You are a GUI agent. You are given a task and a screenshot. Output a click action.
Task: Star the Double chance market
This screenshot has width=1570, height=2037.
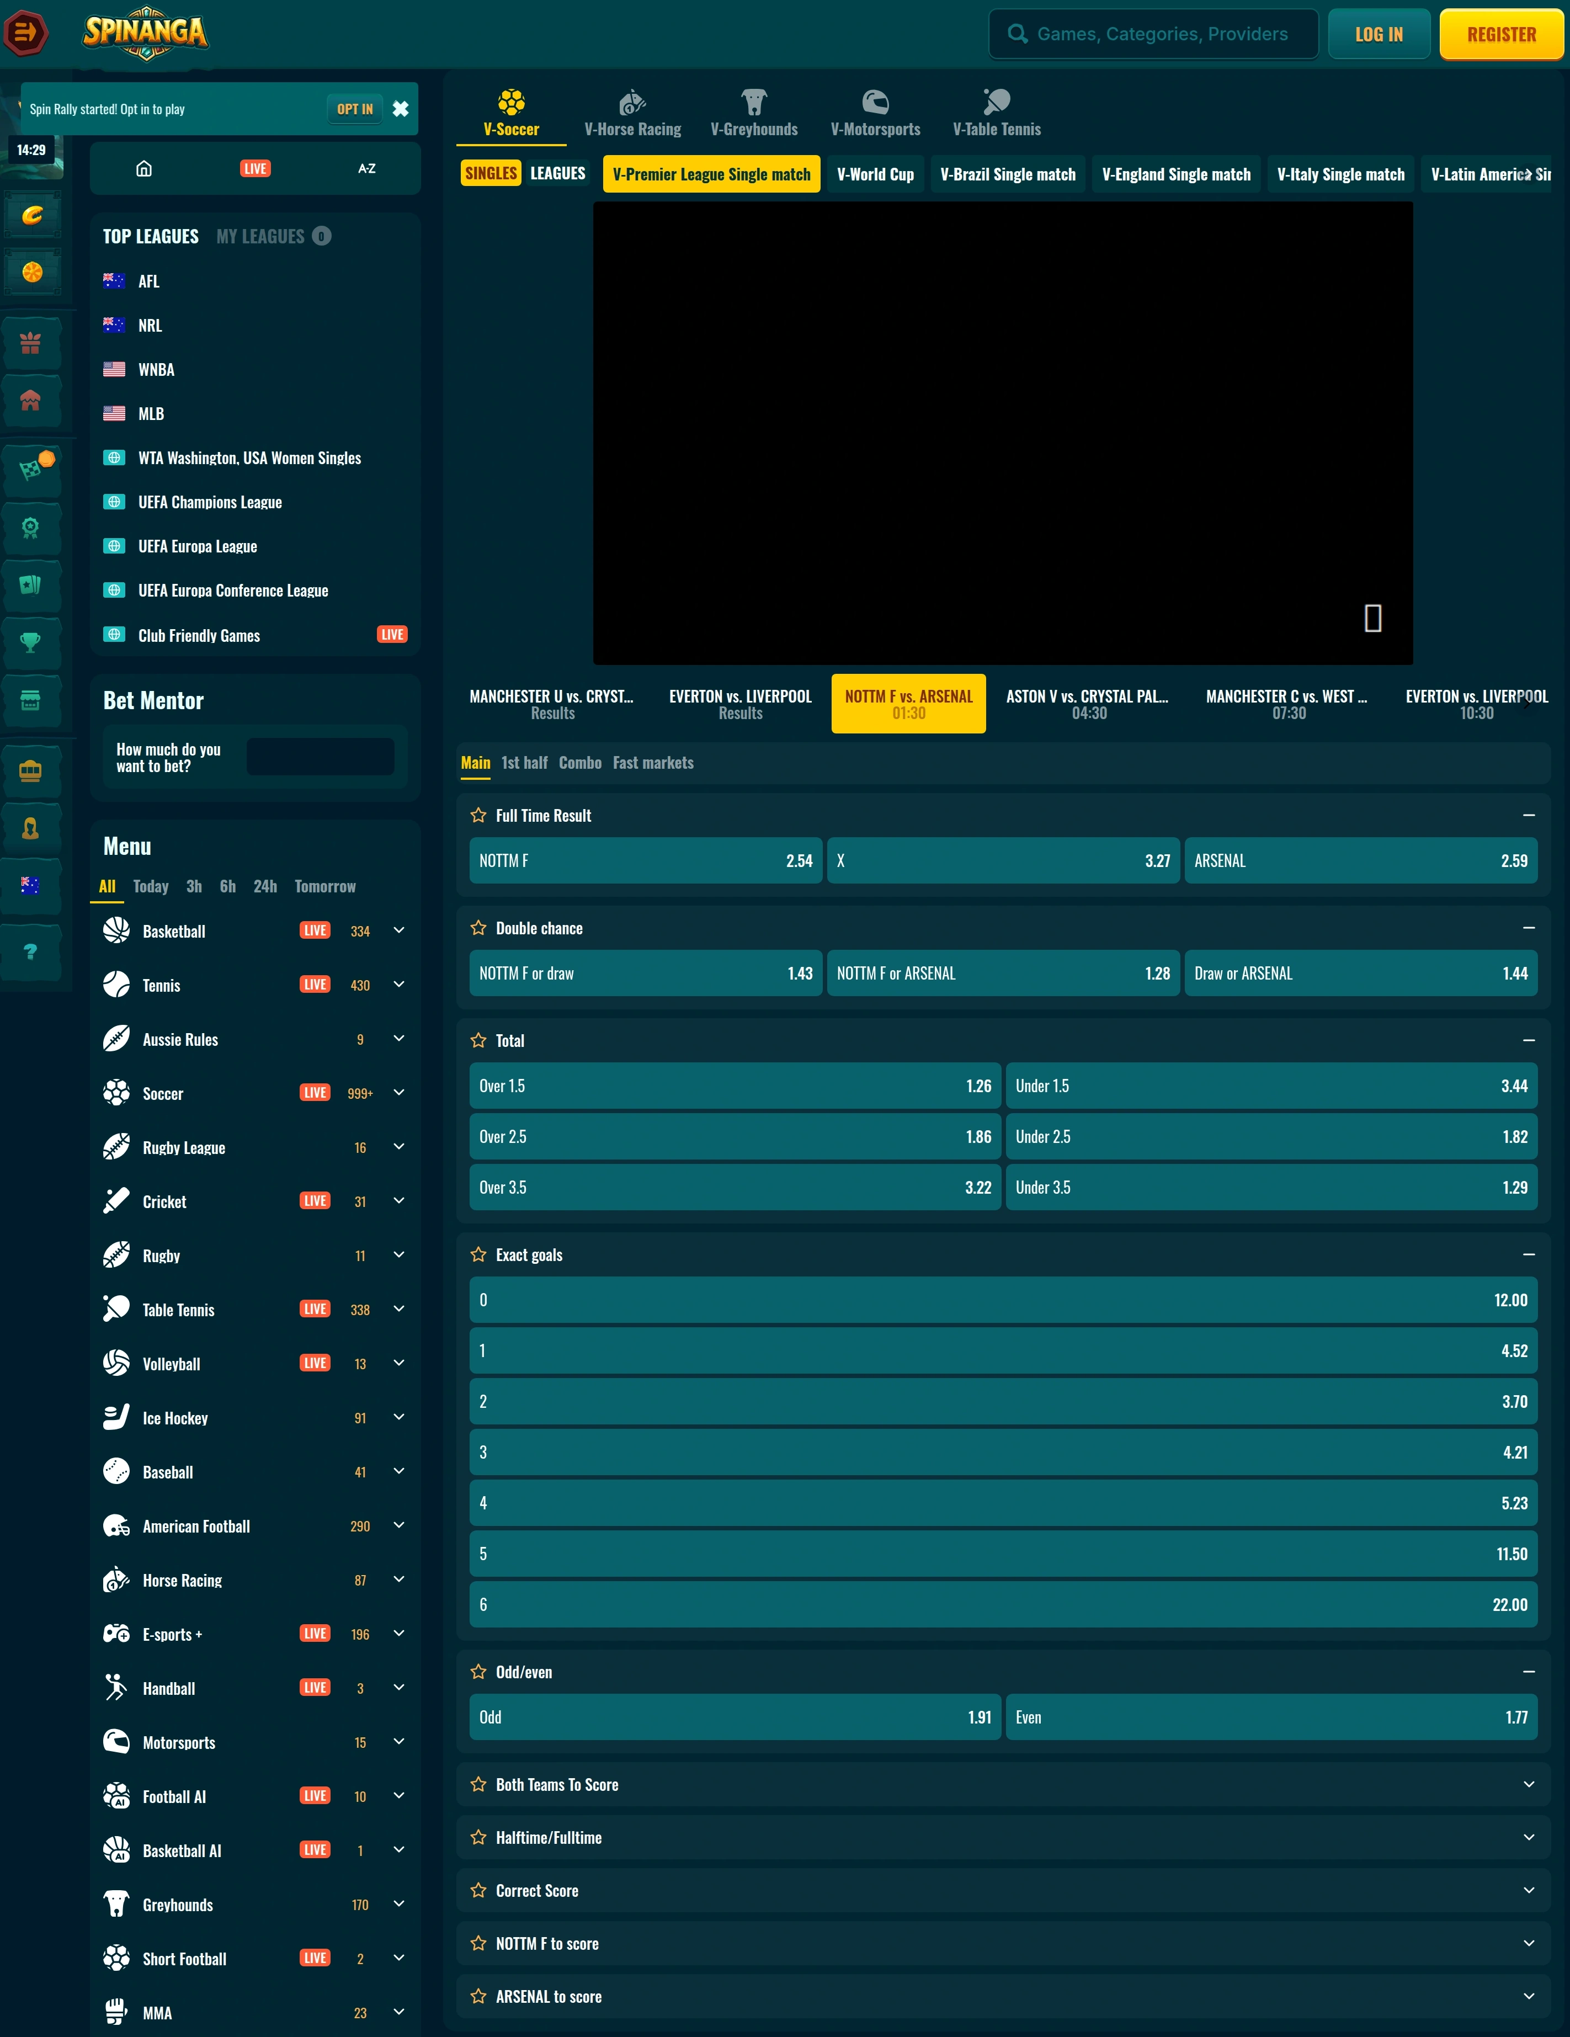(x=478, y=928)
